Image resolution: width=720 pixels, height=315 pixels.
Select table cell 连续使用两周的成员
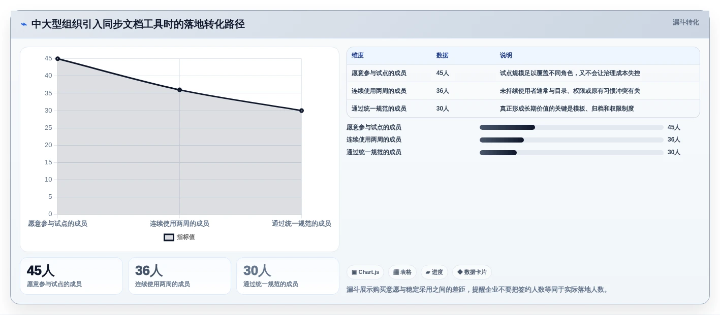[x=379, y=91]
